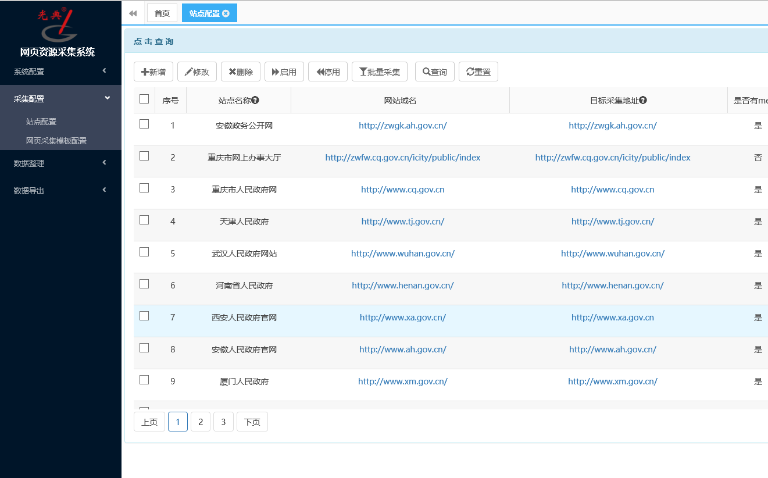Go to previous page with 上页
The height and width of the screenshot is (478, 768).
coord(149,422)
